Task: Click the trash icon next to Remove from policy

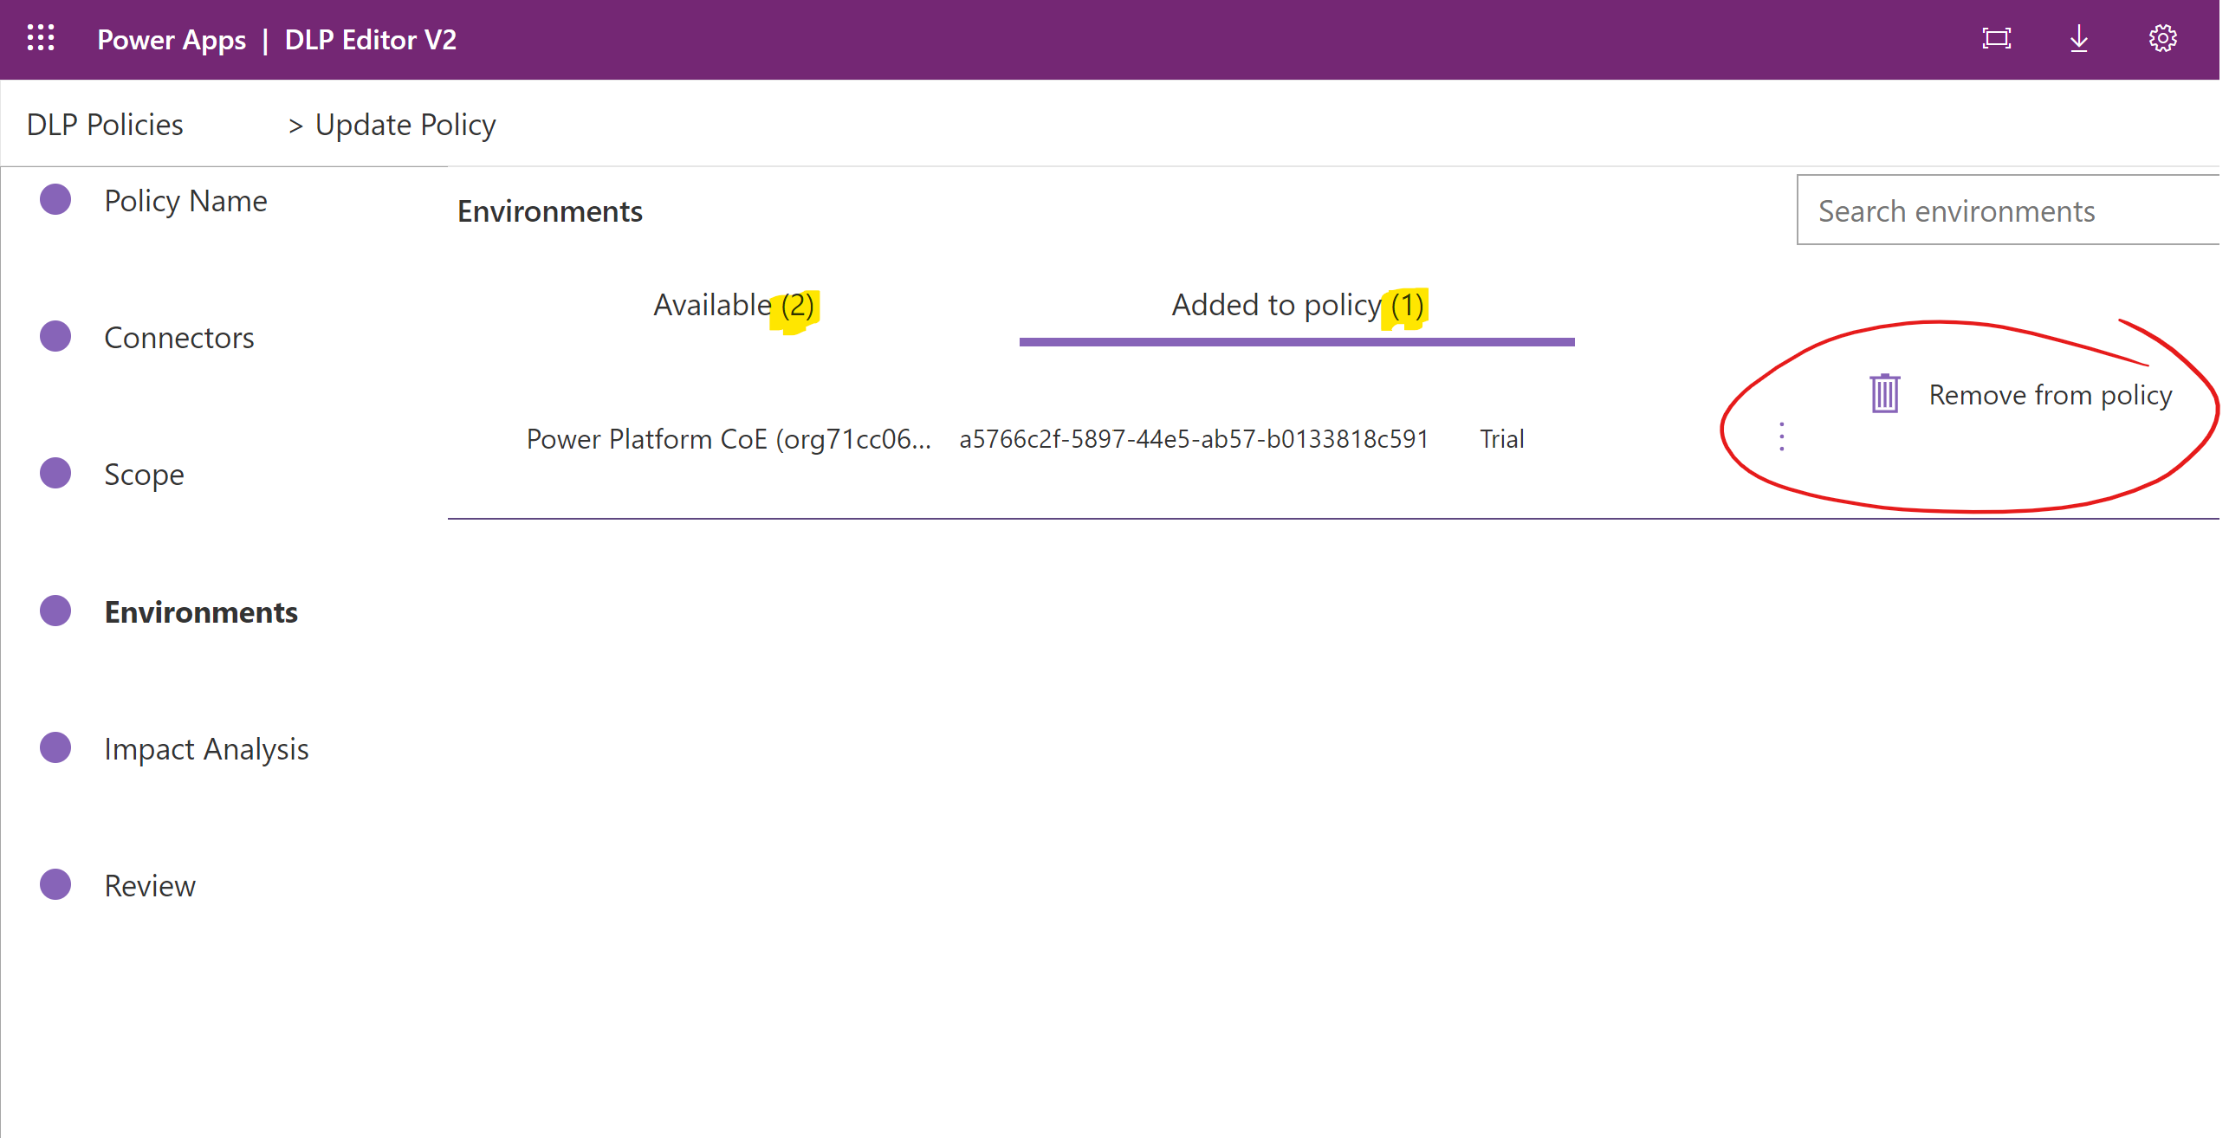Action: (x=1884, y=393)
